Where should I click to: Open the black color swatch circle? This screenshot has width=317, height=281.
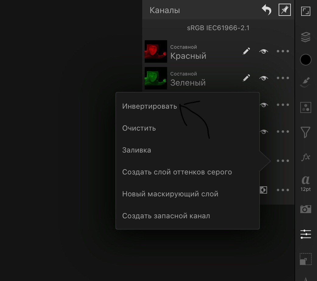point(305,60)
